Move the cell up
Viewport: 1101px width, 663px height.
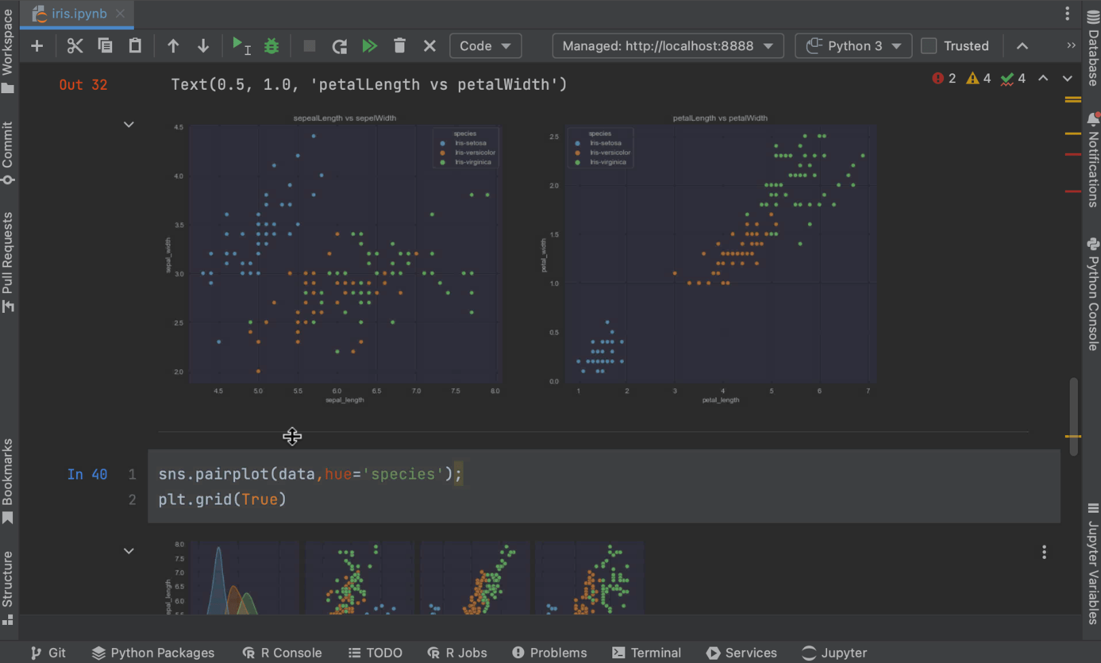click(x=173, y=46)
